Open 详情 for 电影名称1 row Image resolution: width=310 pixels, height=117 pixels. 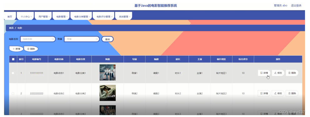pyautogui.click(x=264, y=73)
